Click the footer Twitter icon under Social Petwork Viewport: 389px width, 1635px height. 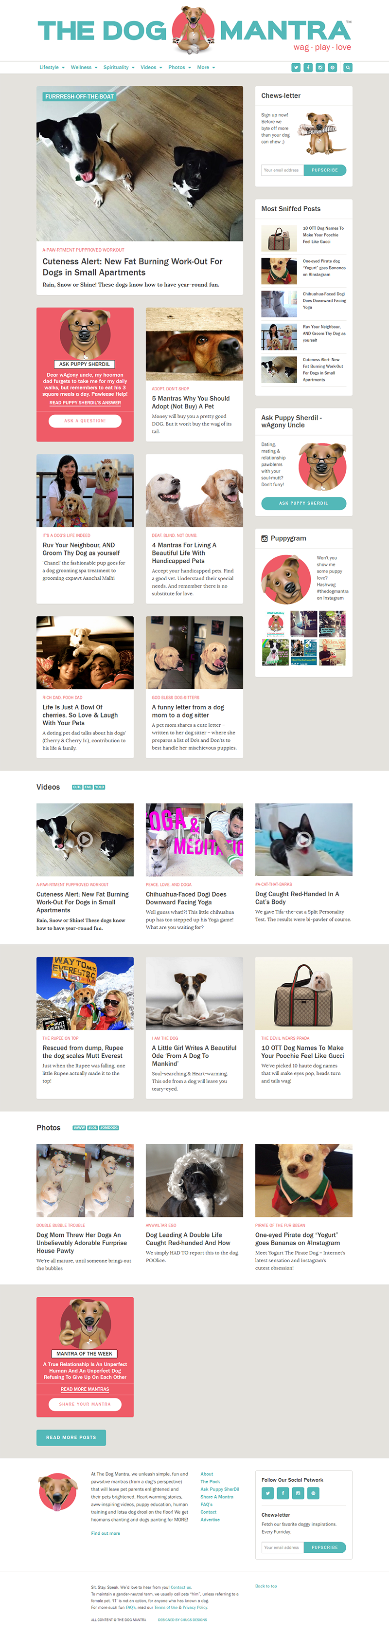click(267, 1493)
